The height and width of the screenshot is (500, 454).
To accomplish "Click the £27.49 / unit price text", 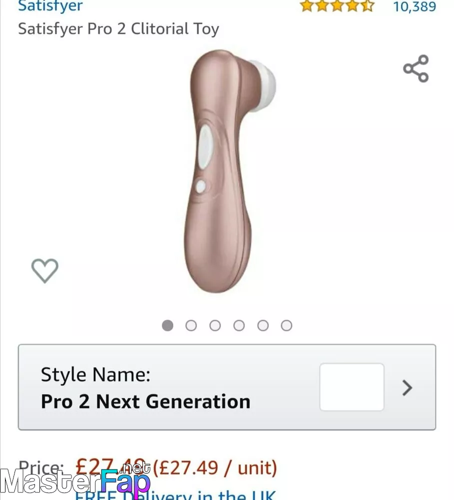I will click(215, 468).
